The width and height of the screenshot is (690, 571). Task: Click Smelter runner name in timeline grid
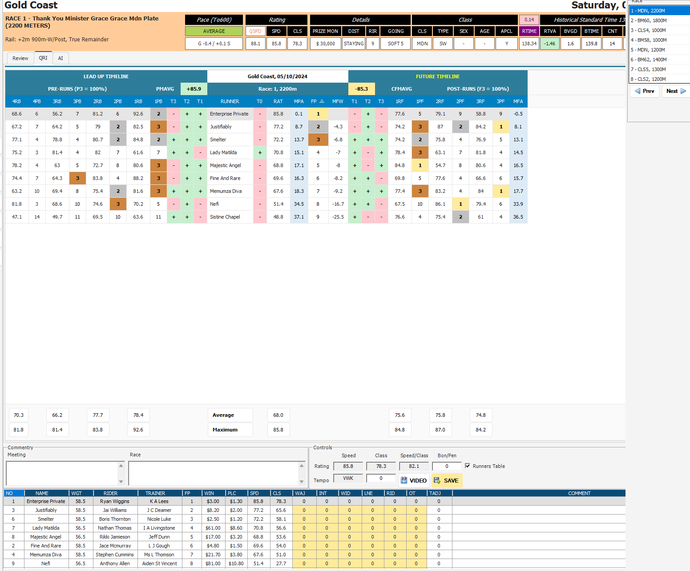click(x=218, y=140)
